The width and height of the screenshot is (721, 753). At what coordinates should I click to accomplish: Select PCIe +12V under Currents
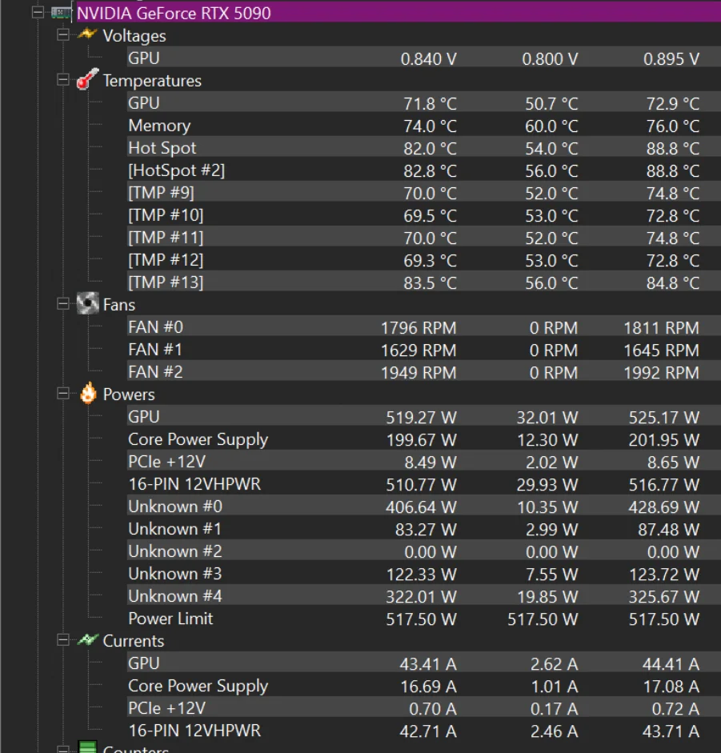(423, 708)
